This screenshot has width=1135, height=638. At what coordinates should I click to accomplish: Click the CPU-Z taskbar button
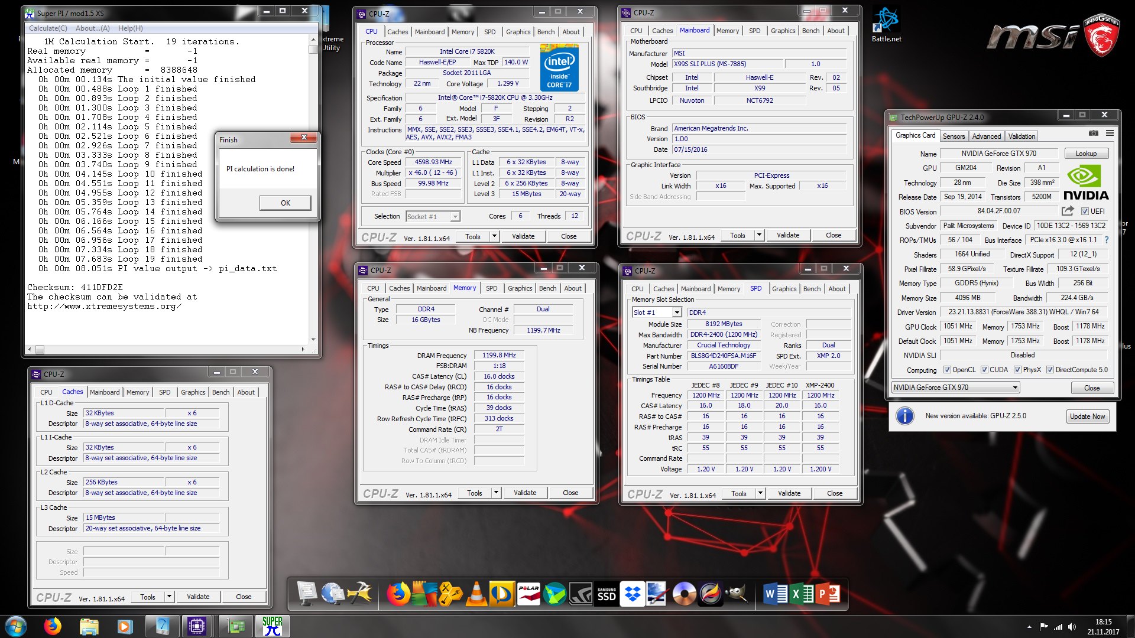point(197,626)
